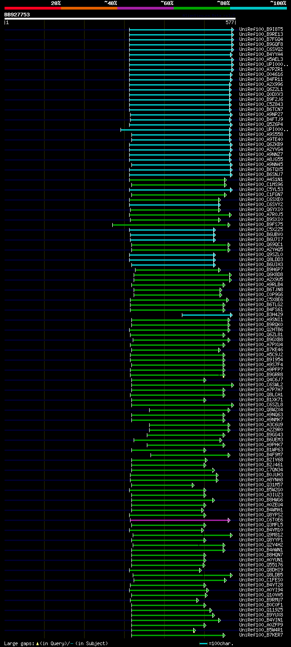Click the orange ~40% identity legend segment
This screenshot has width=291, height=647.
tap(89, 8)
